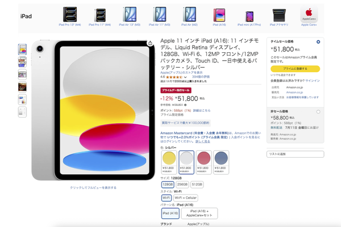341x227 pixels.
Task: Choose the yellow color swatch
Action: point(169,162)
